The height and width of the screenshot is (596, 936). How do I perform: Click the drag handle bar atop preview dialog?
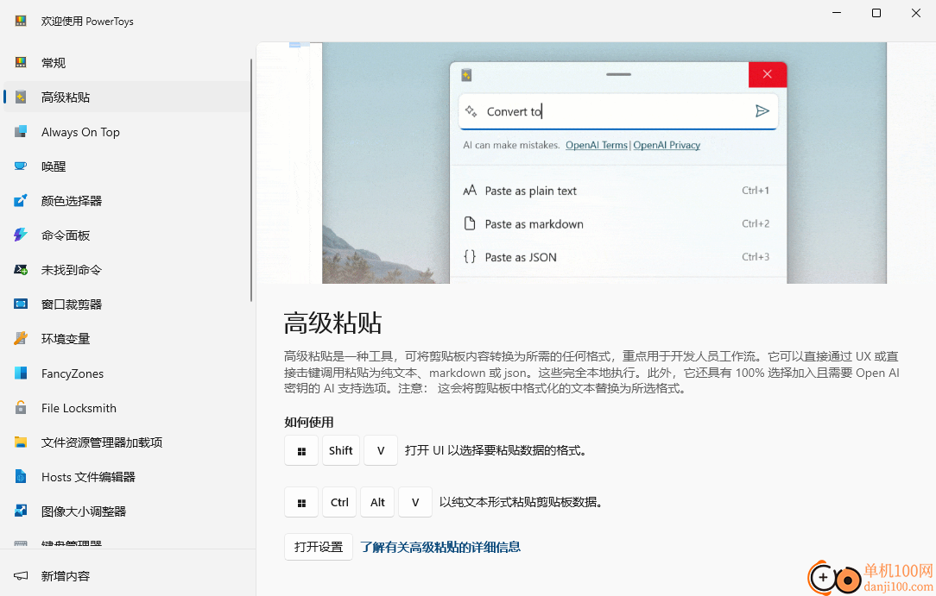pos(618,74)
